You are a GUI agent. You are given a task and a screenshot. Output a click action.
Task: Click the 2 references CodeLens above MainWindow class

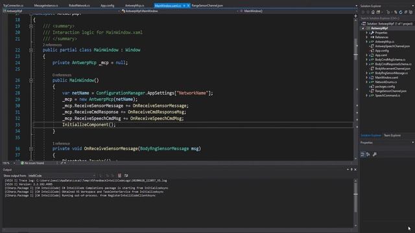[52, 45]
